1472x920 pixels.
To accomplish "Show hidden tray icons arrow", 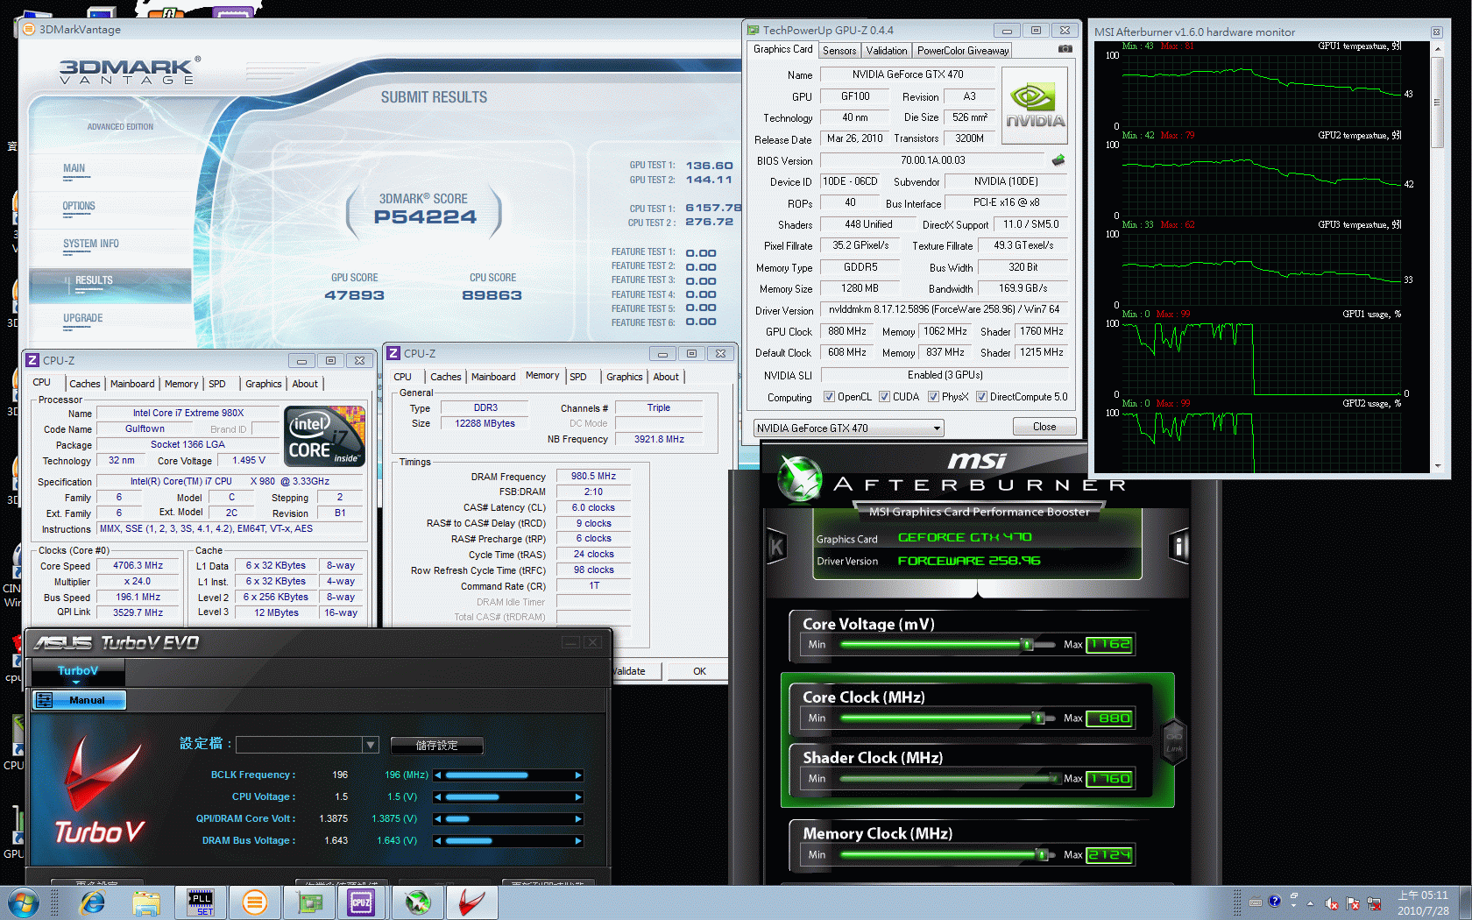I will (1311, 903).
